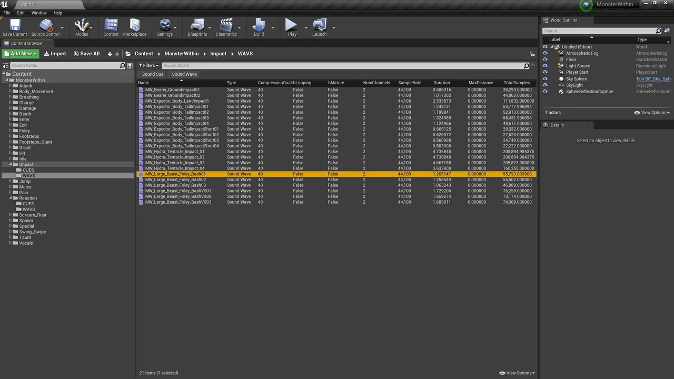Viewport: 674px width, 379px height.
Task: Select the MW_Hydra_Tentacle_Impact_01 sound wave row
Action: (175, 152)
